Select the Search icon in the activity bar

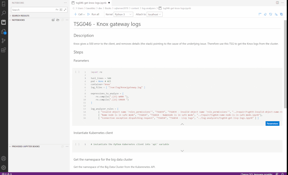click(x=4, y=13)
